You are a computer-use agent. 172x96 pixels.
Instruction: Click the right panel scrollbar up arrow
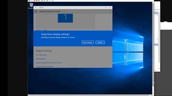pyautogui.click(x=159, y=13)
